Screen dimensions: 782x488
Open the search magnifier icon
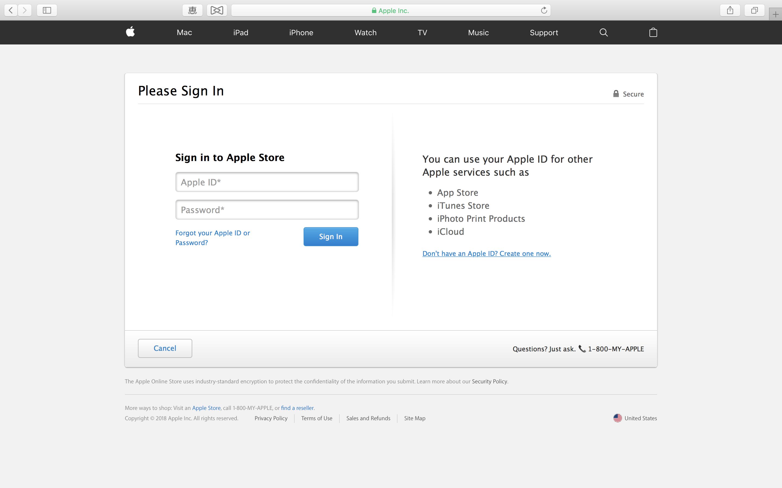pos(603,33)
